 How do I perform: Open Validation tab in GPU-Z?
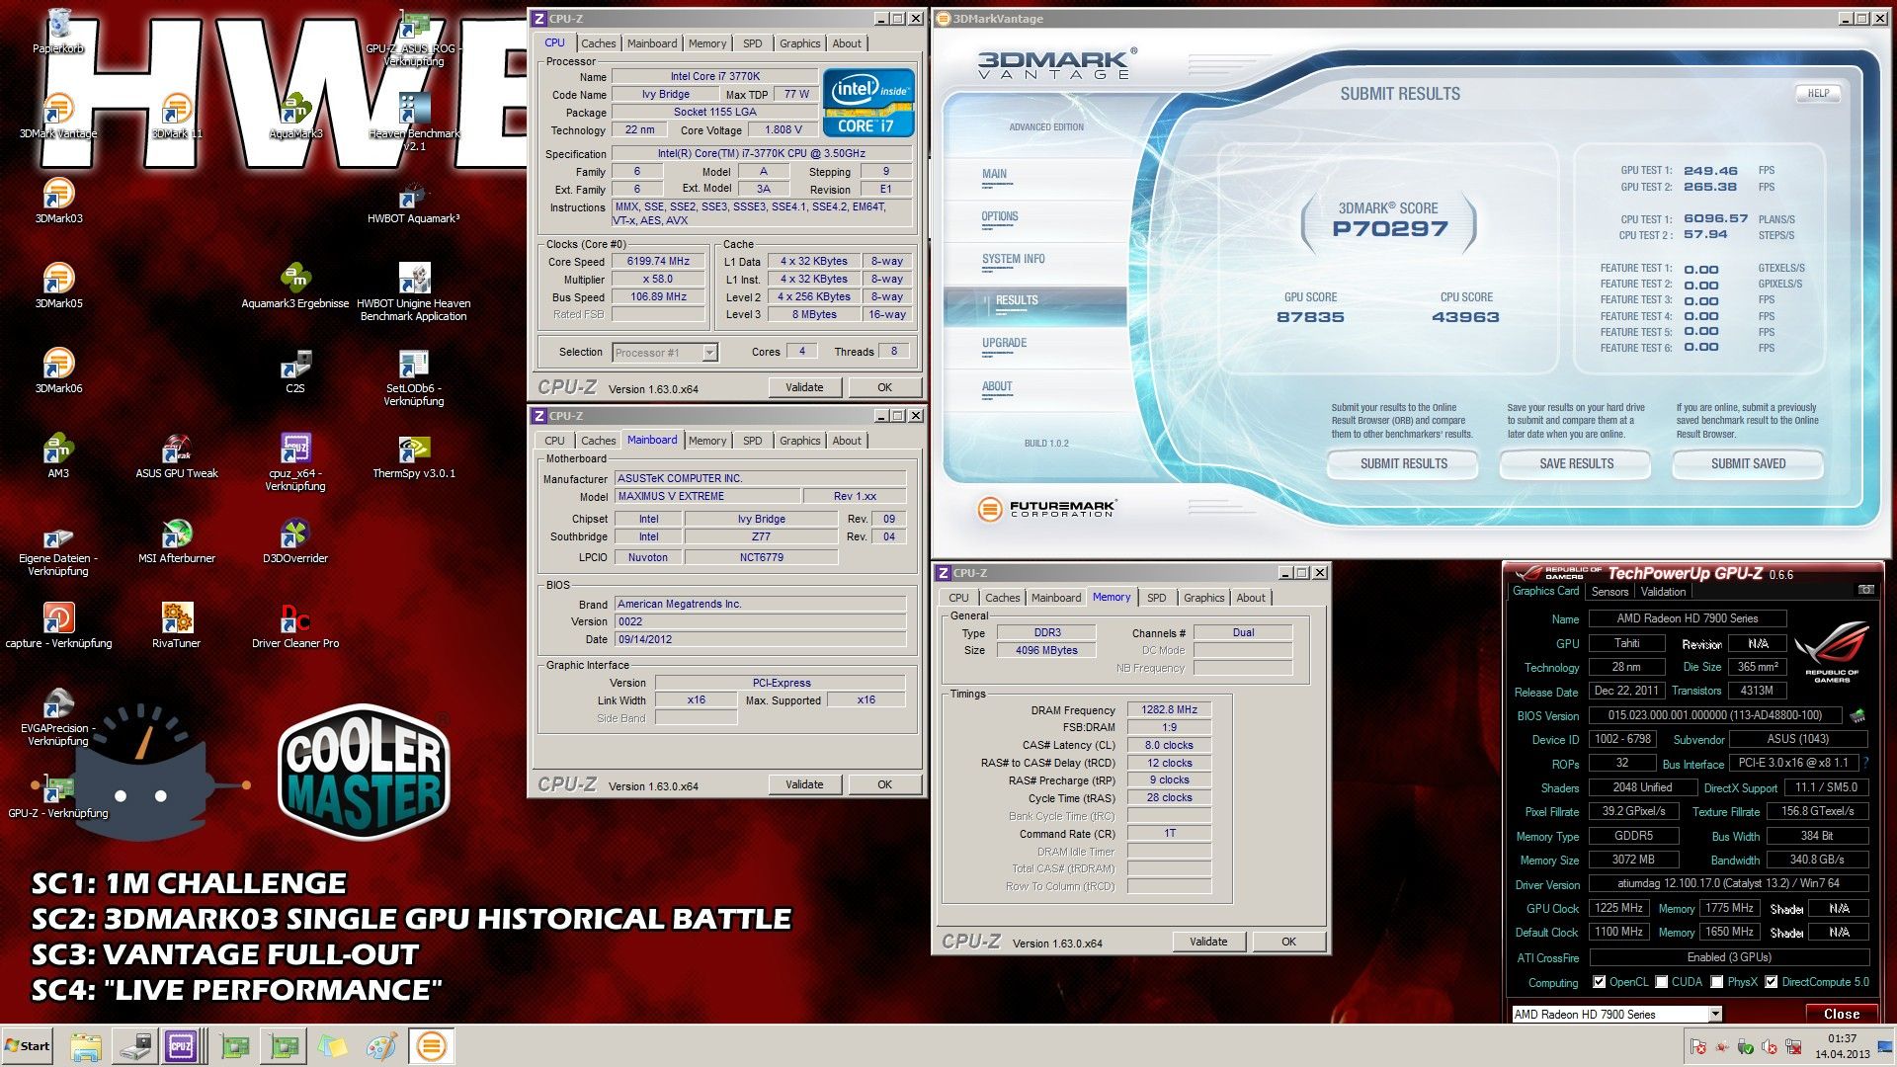[x=1663, y=592]
